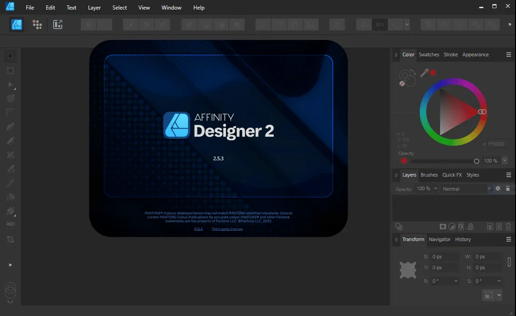516x316 pixels.
Task: Switch to Pixel Persona
Action: 37,25
